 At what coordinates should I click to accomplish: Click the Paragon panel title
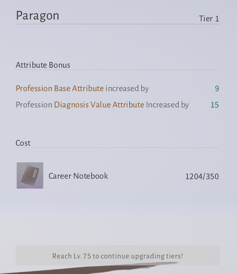point(37,16)
